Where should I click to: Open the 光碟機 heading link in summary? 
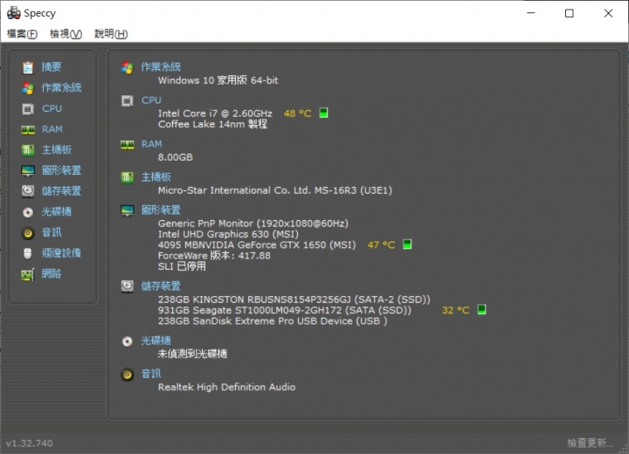point(156,340)
